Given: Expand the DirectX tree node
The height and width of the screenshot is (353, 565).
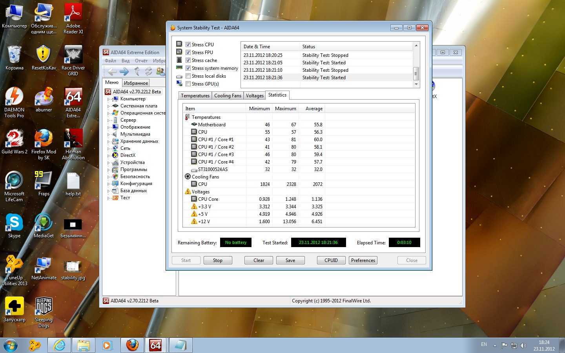Looking at the screenshot, I should (x=109, y=156).
